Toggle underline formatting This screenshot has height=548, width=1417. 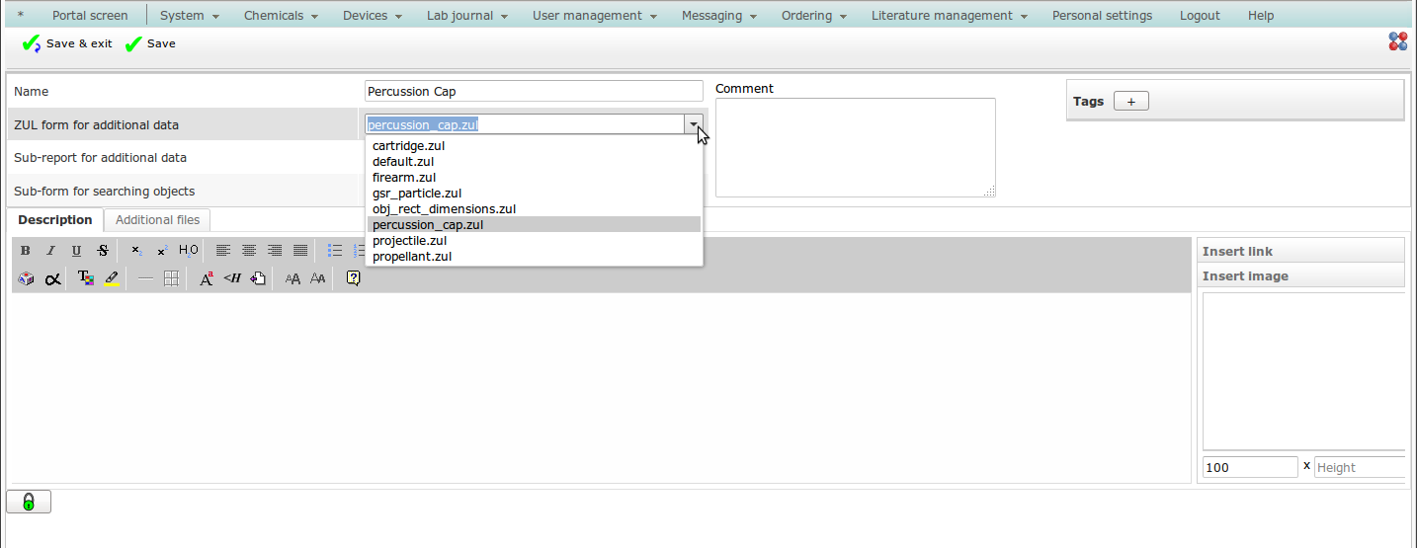[x=76, y=251]
